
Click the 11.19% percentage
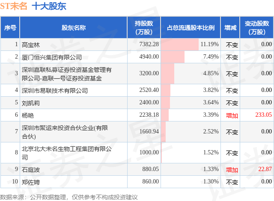click(209, 44)
